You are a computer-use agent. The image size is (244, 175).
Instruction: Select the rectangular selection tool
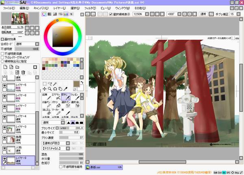[x=44, y=84]
